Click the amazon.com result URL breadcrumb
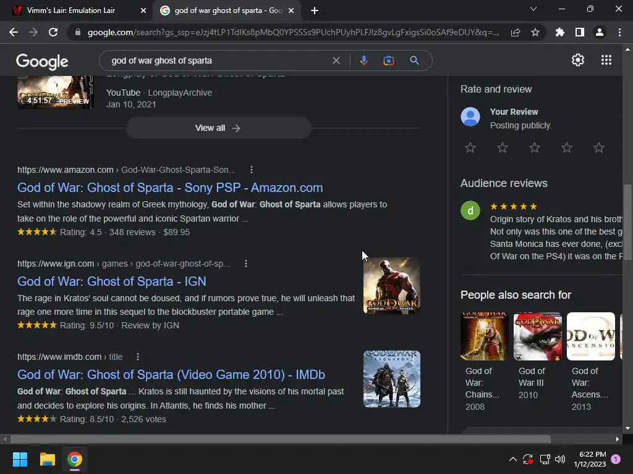Image resolution: width=633 pixels, height=474 pixels. point(126,170)
